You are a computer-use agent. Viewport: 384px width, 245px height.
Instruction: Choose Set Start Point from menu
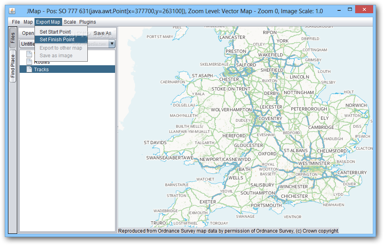click(61, 32)
